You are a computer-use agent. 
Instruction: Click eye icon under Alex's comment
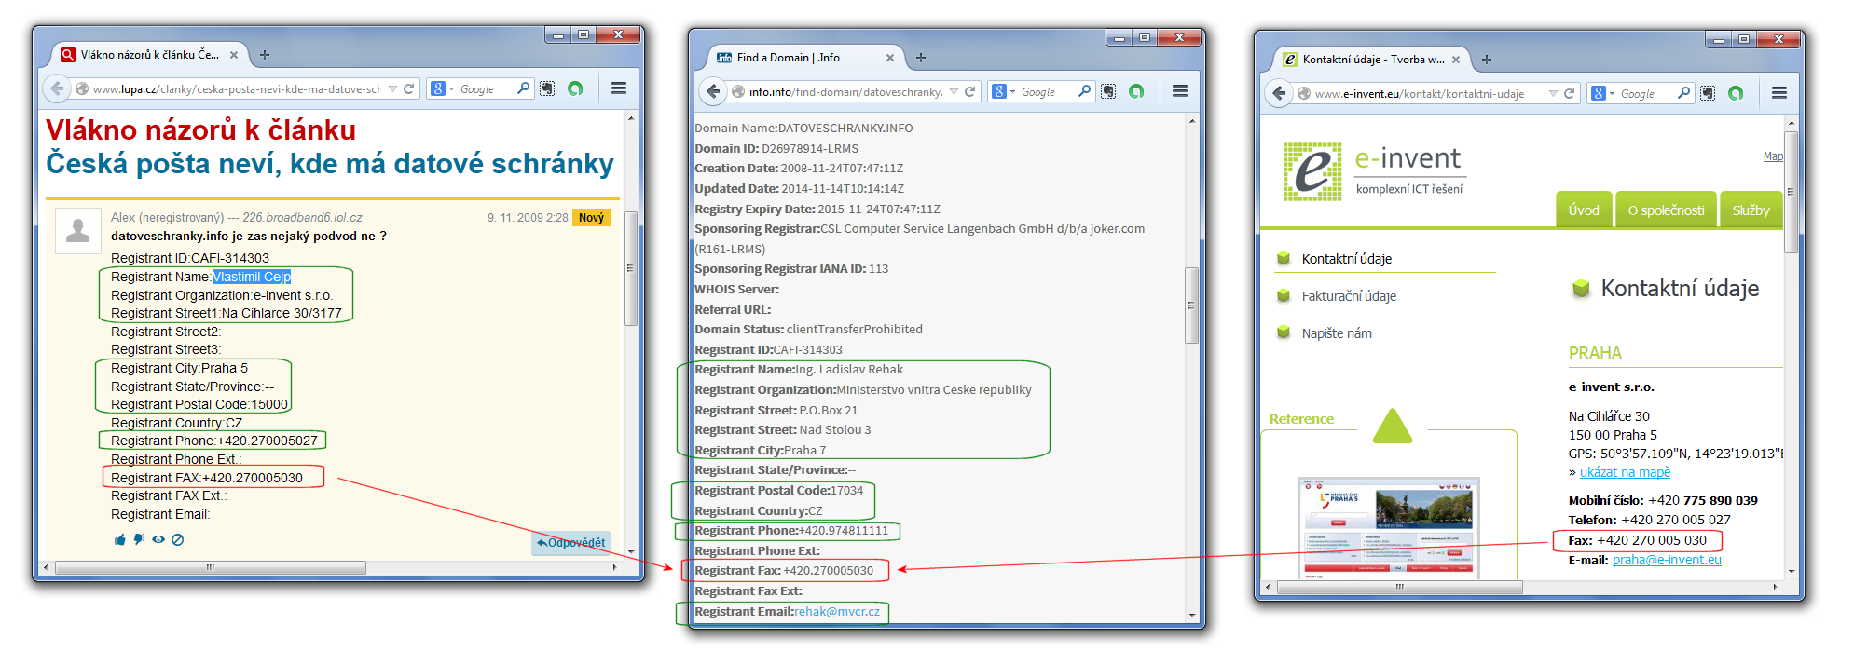click(x=158, y=539)
